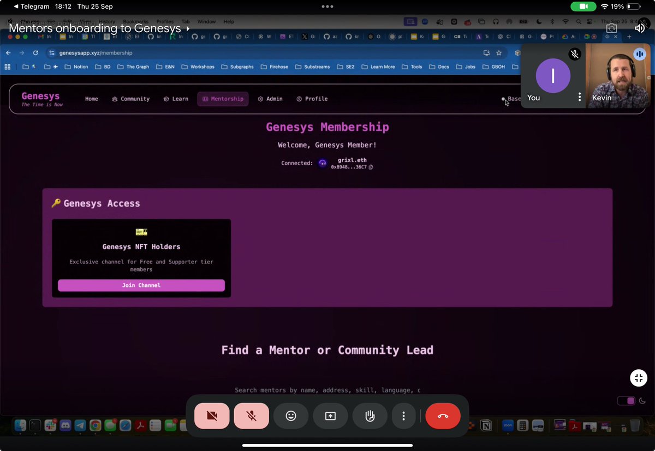Screen dimensions: 655x451
Task: Open Terminal in the Dock
Action: (x=35, y=425)
